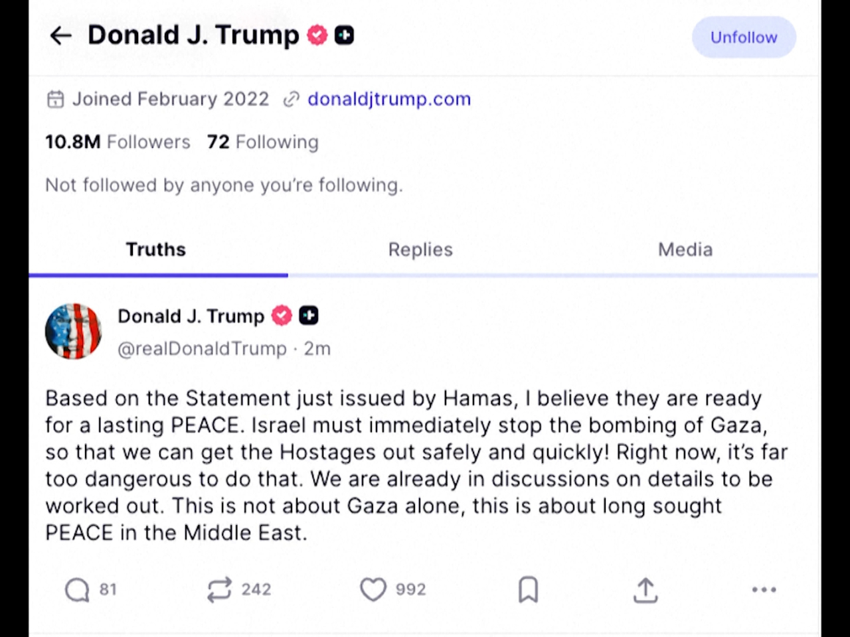Click the verified badge beside post author name

(282, 316)
